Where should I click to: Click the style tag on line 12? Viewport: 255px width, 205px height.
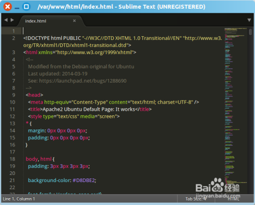point(36,116)
